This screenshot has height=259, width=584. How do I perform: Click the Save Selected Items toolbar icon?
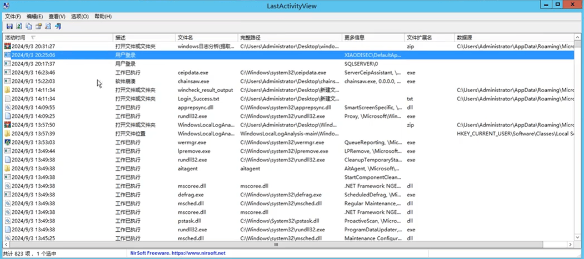click(9, 26)
